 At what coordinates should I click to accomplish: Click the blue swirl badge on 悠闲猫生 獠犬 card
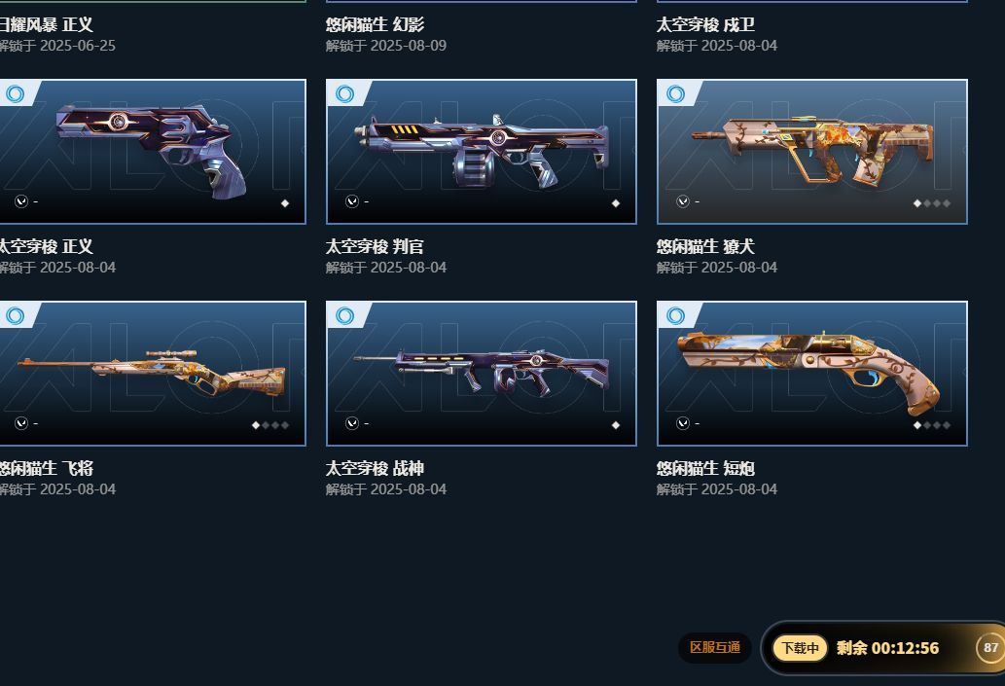coord(675,94)
